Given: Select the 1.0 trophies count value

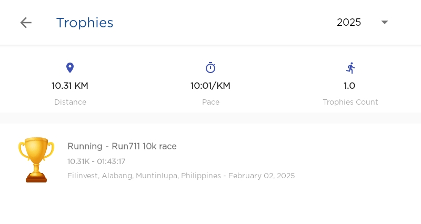Looking at the screenshot, I should 349,86.
